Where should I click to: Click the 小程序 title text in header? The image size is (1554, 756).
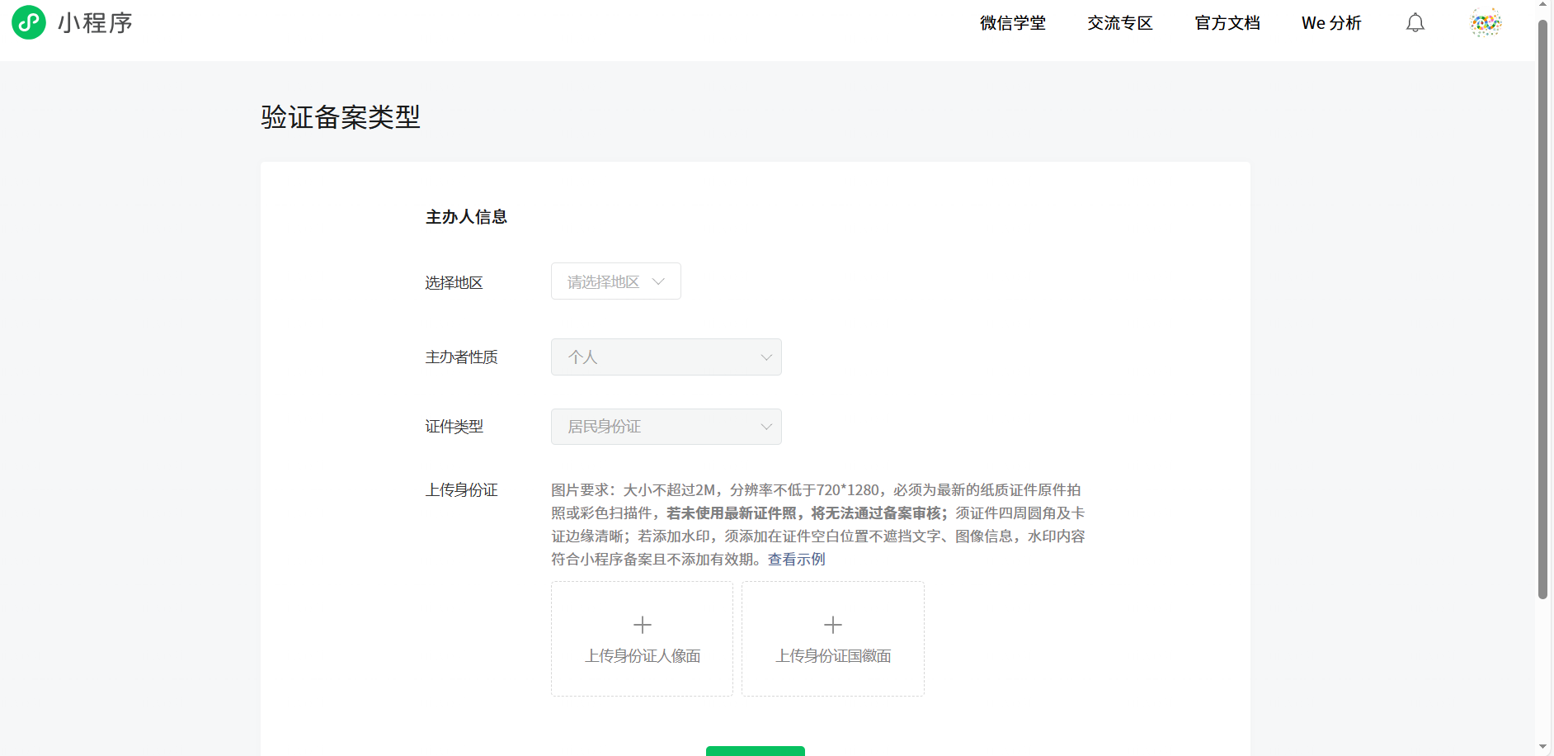tap(95, 23)
